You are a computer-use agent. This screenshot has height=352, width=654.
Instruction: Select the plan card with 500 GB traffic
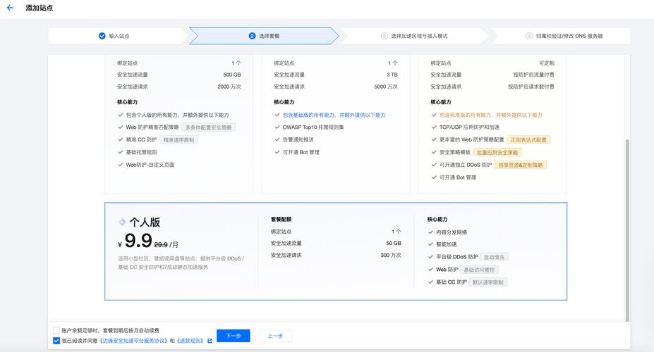tap(179, 124)
